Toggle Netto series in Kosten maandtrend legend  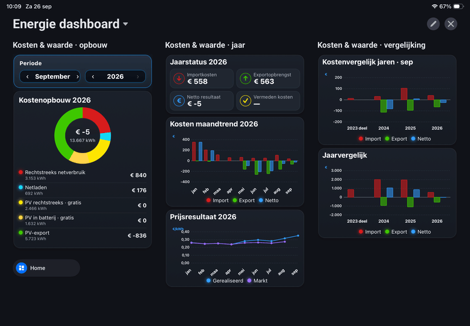pyautogui.click(x=268, y=201)
